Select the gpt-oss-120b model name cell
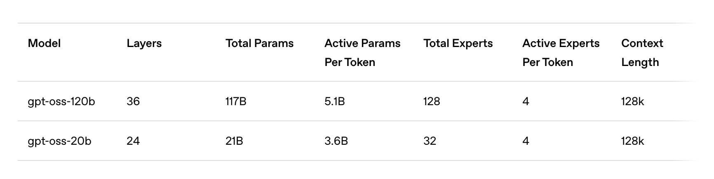The width and height of the screenshot is (714, 179). [61, 101]
